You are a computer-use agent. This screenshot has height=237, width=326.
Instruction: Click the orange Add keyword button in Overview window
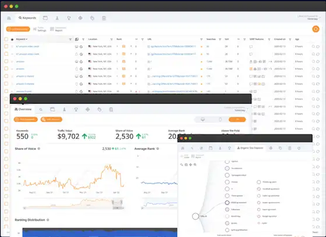coord(26,120)
